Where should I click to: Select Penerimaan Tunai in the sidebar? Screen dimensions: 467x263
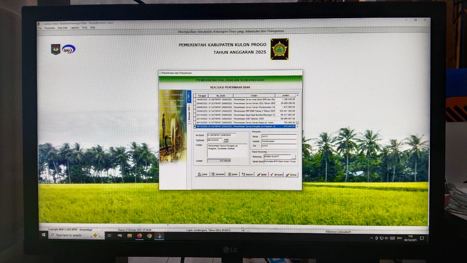click(173, 100)
